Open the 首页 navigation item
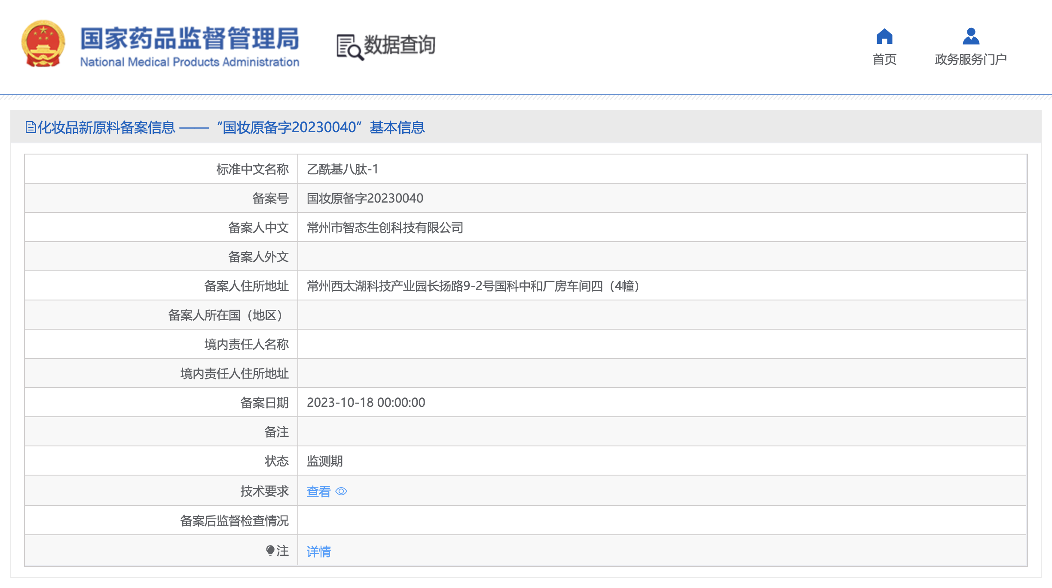The image size is (1052, 588). pyautogui.click(x=884, y=59)
